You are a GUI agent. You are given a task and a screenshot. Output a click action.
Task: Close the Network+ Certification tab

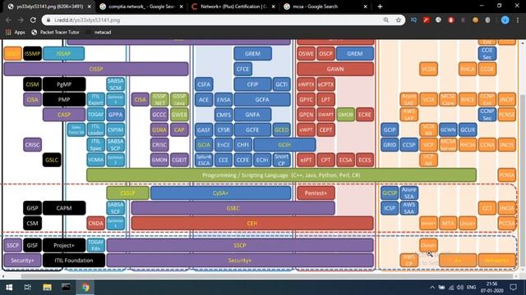(274, 7)
